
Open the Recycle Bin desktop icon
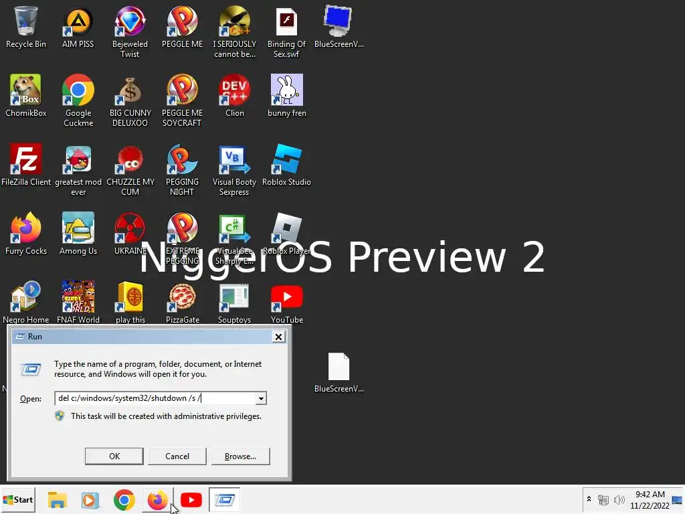click(x=26, y=27)
